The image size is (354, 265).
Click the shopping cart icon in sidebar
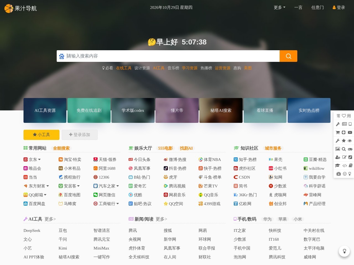(338, 132)
